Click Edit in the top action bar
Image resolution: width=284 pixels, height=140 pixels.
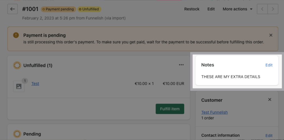211,9
